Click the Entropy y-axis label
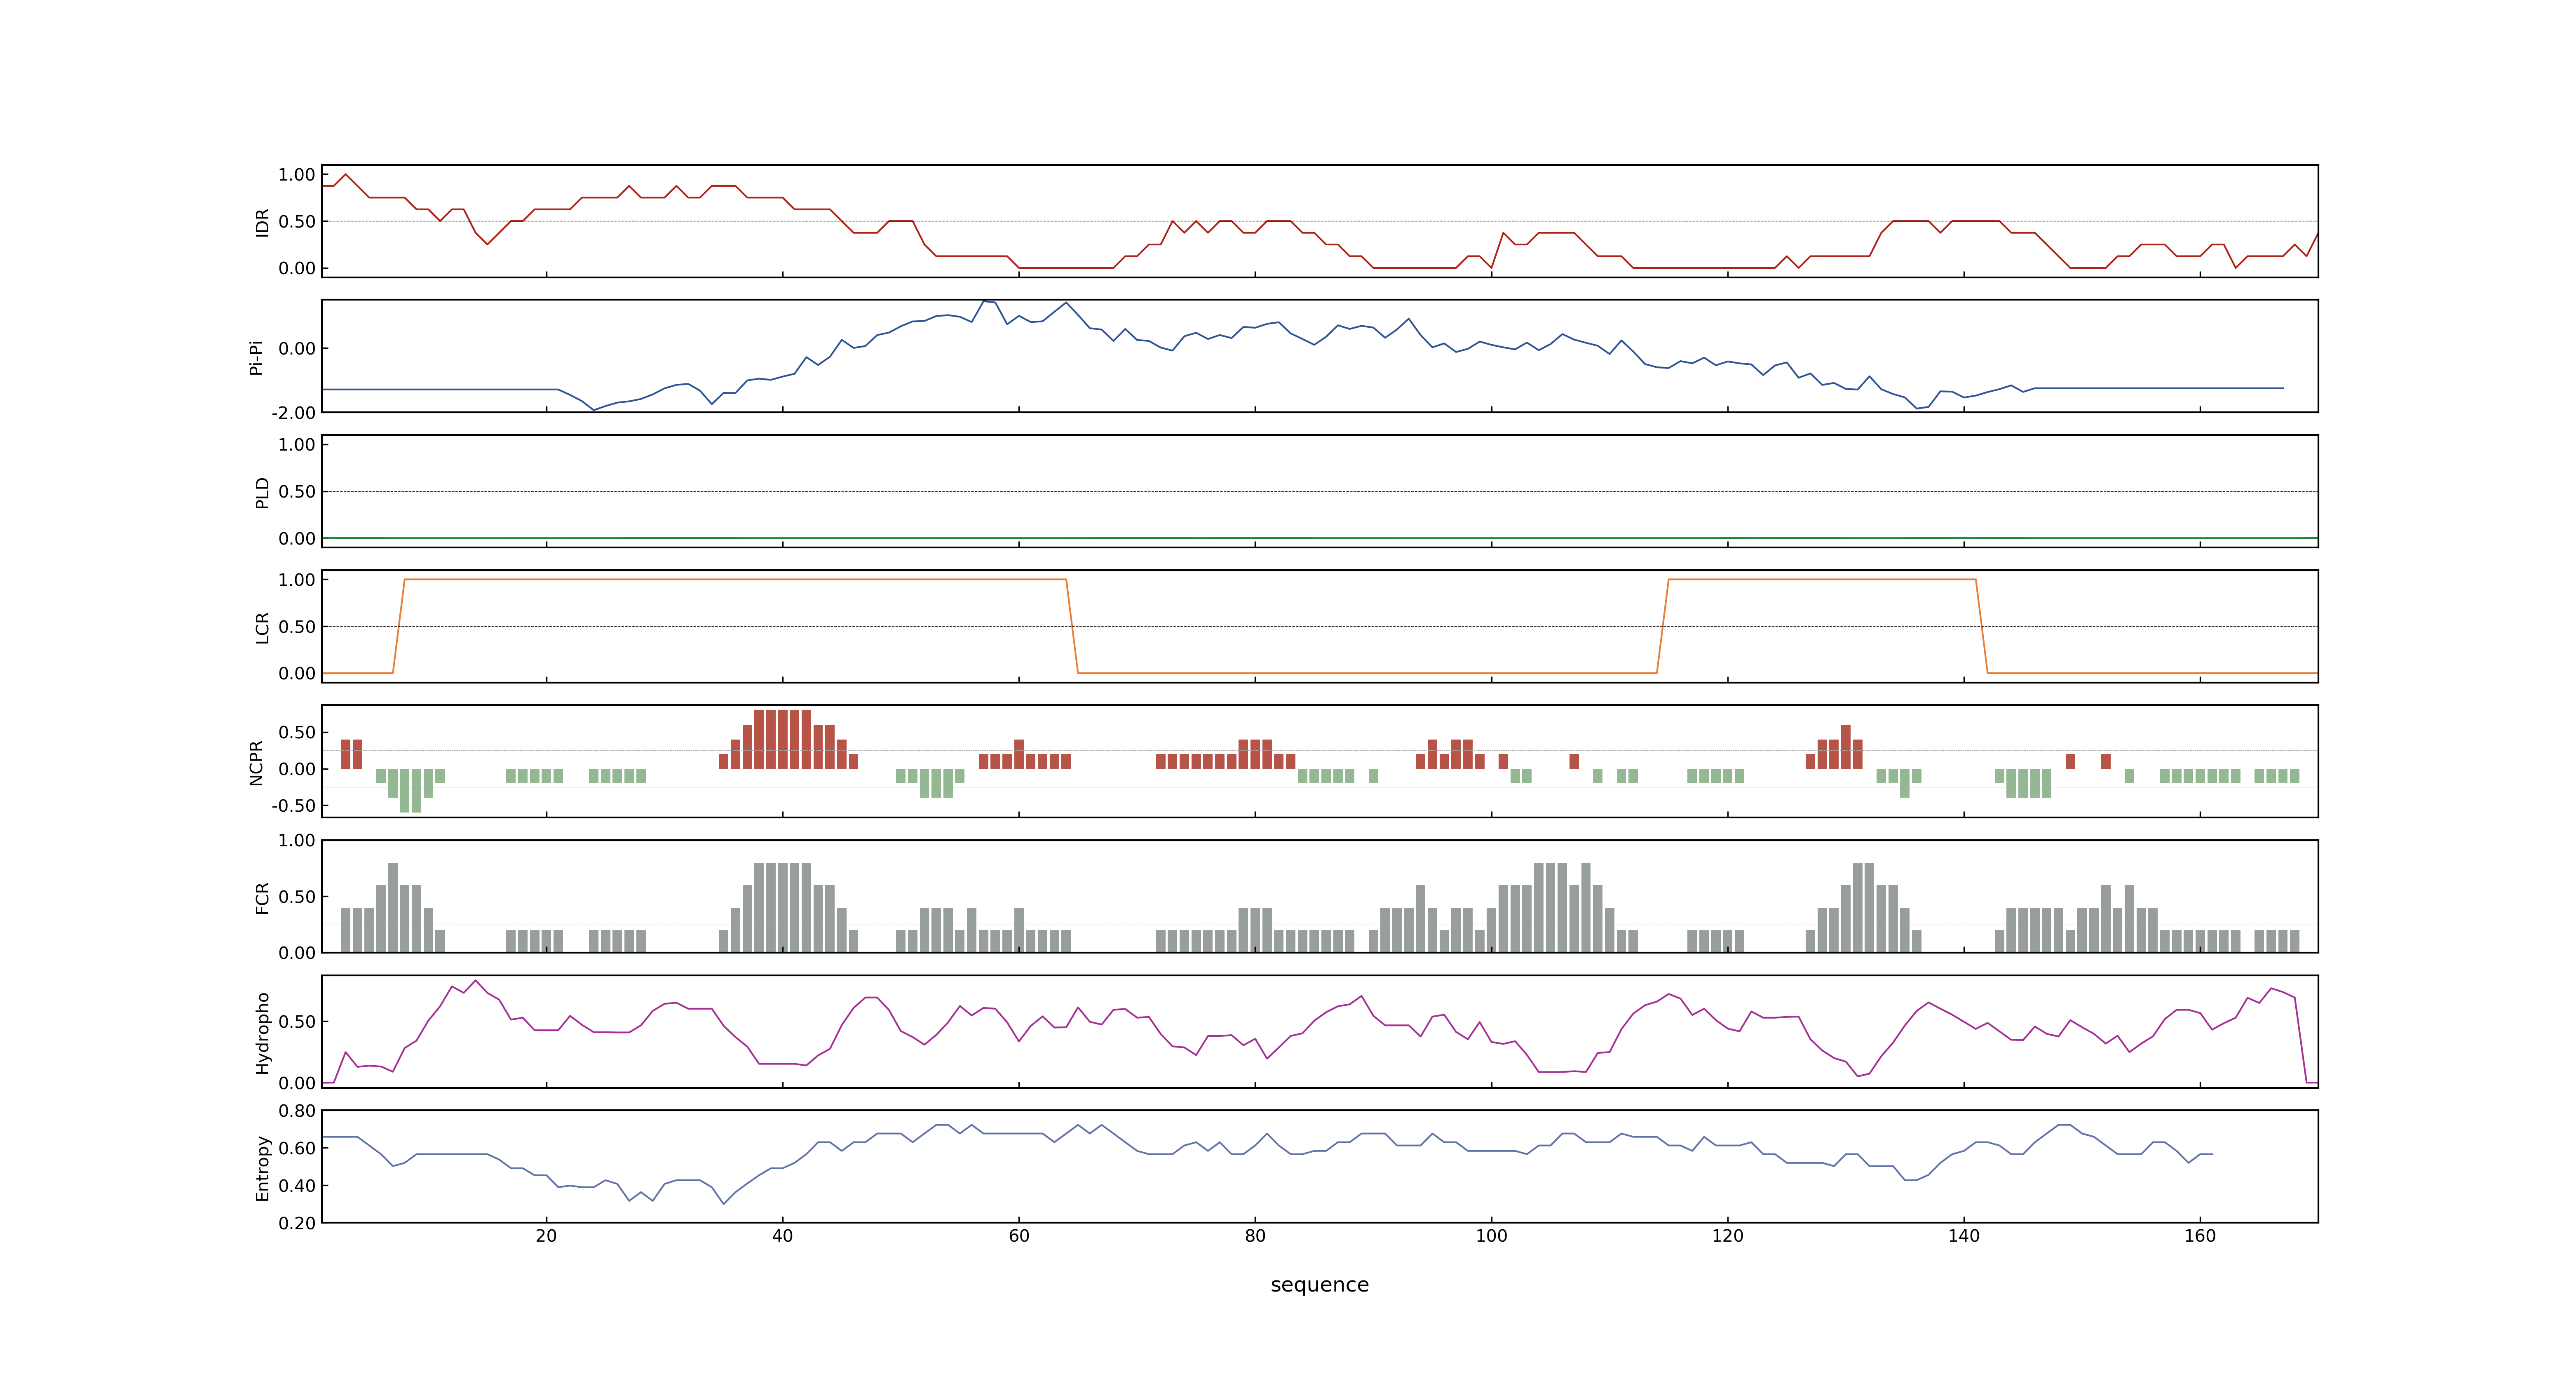 click(x=262, y=1167)
